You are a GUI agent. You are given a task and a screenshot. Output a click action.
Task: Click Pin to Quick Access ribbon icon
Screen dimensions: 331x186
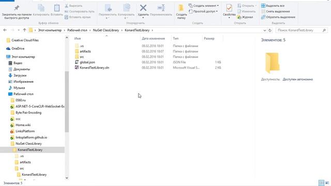17,8
